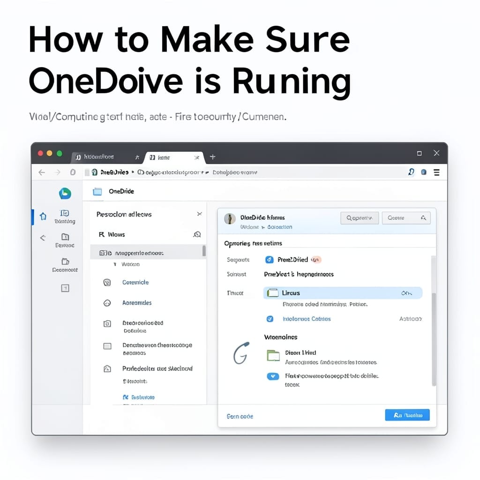Select the 'Lireus' combo field
This screenshot has width=480, height=480.
(343, 293)
